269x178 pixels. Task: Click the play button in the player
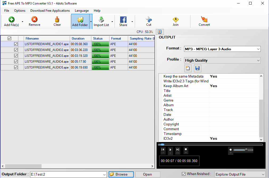click(x=170, y=149)
